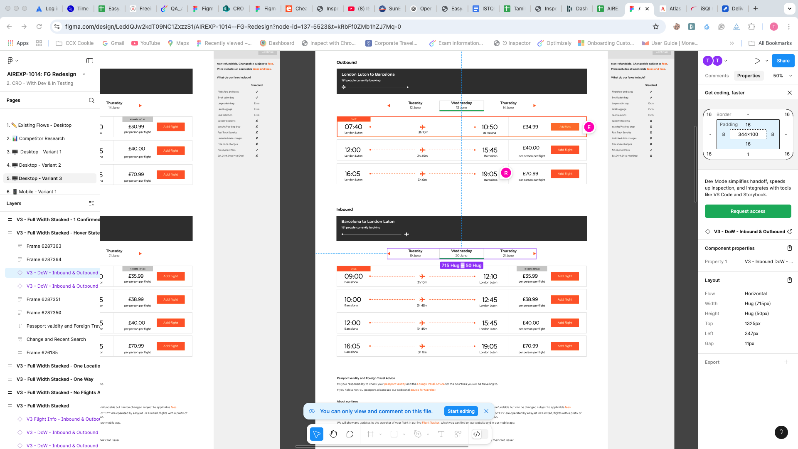Open page Desktop - Variant 2
This screenshot has height=449, width=798.
[40, 165]
